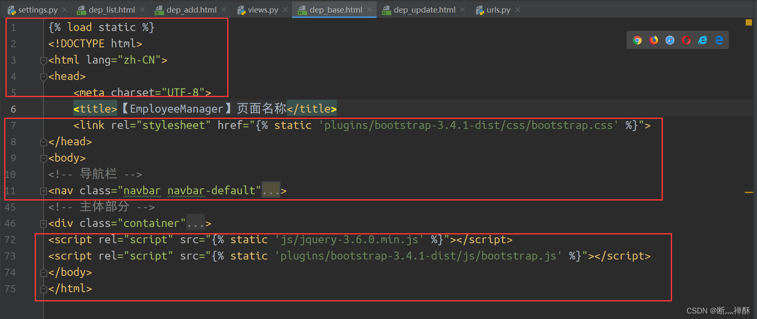The image size is (757, 319).
Task: Click line number 6 in gutter
Action: tap(13, 109)
